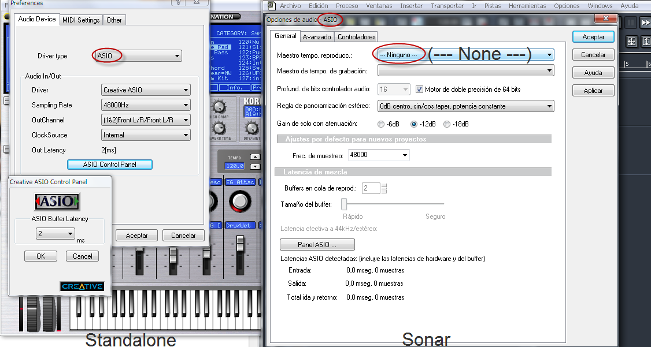Click Sonar's vertical fit-tracks icon
The width and height of the screenshot is (651, 347).
646,41
